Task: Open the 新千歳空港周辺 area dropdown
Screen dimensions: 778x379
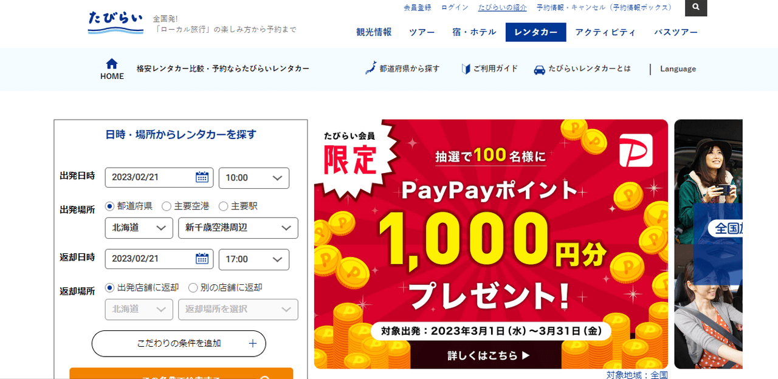Action: (238, 228)
